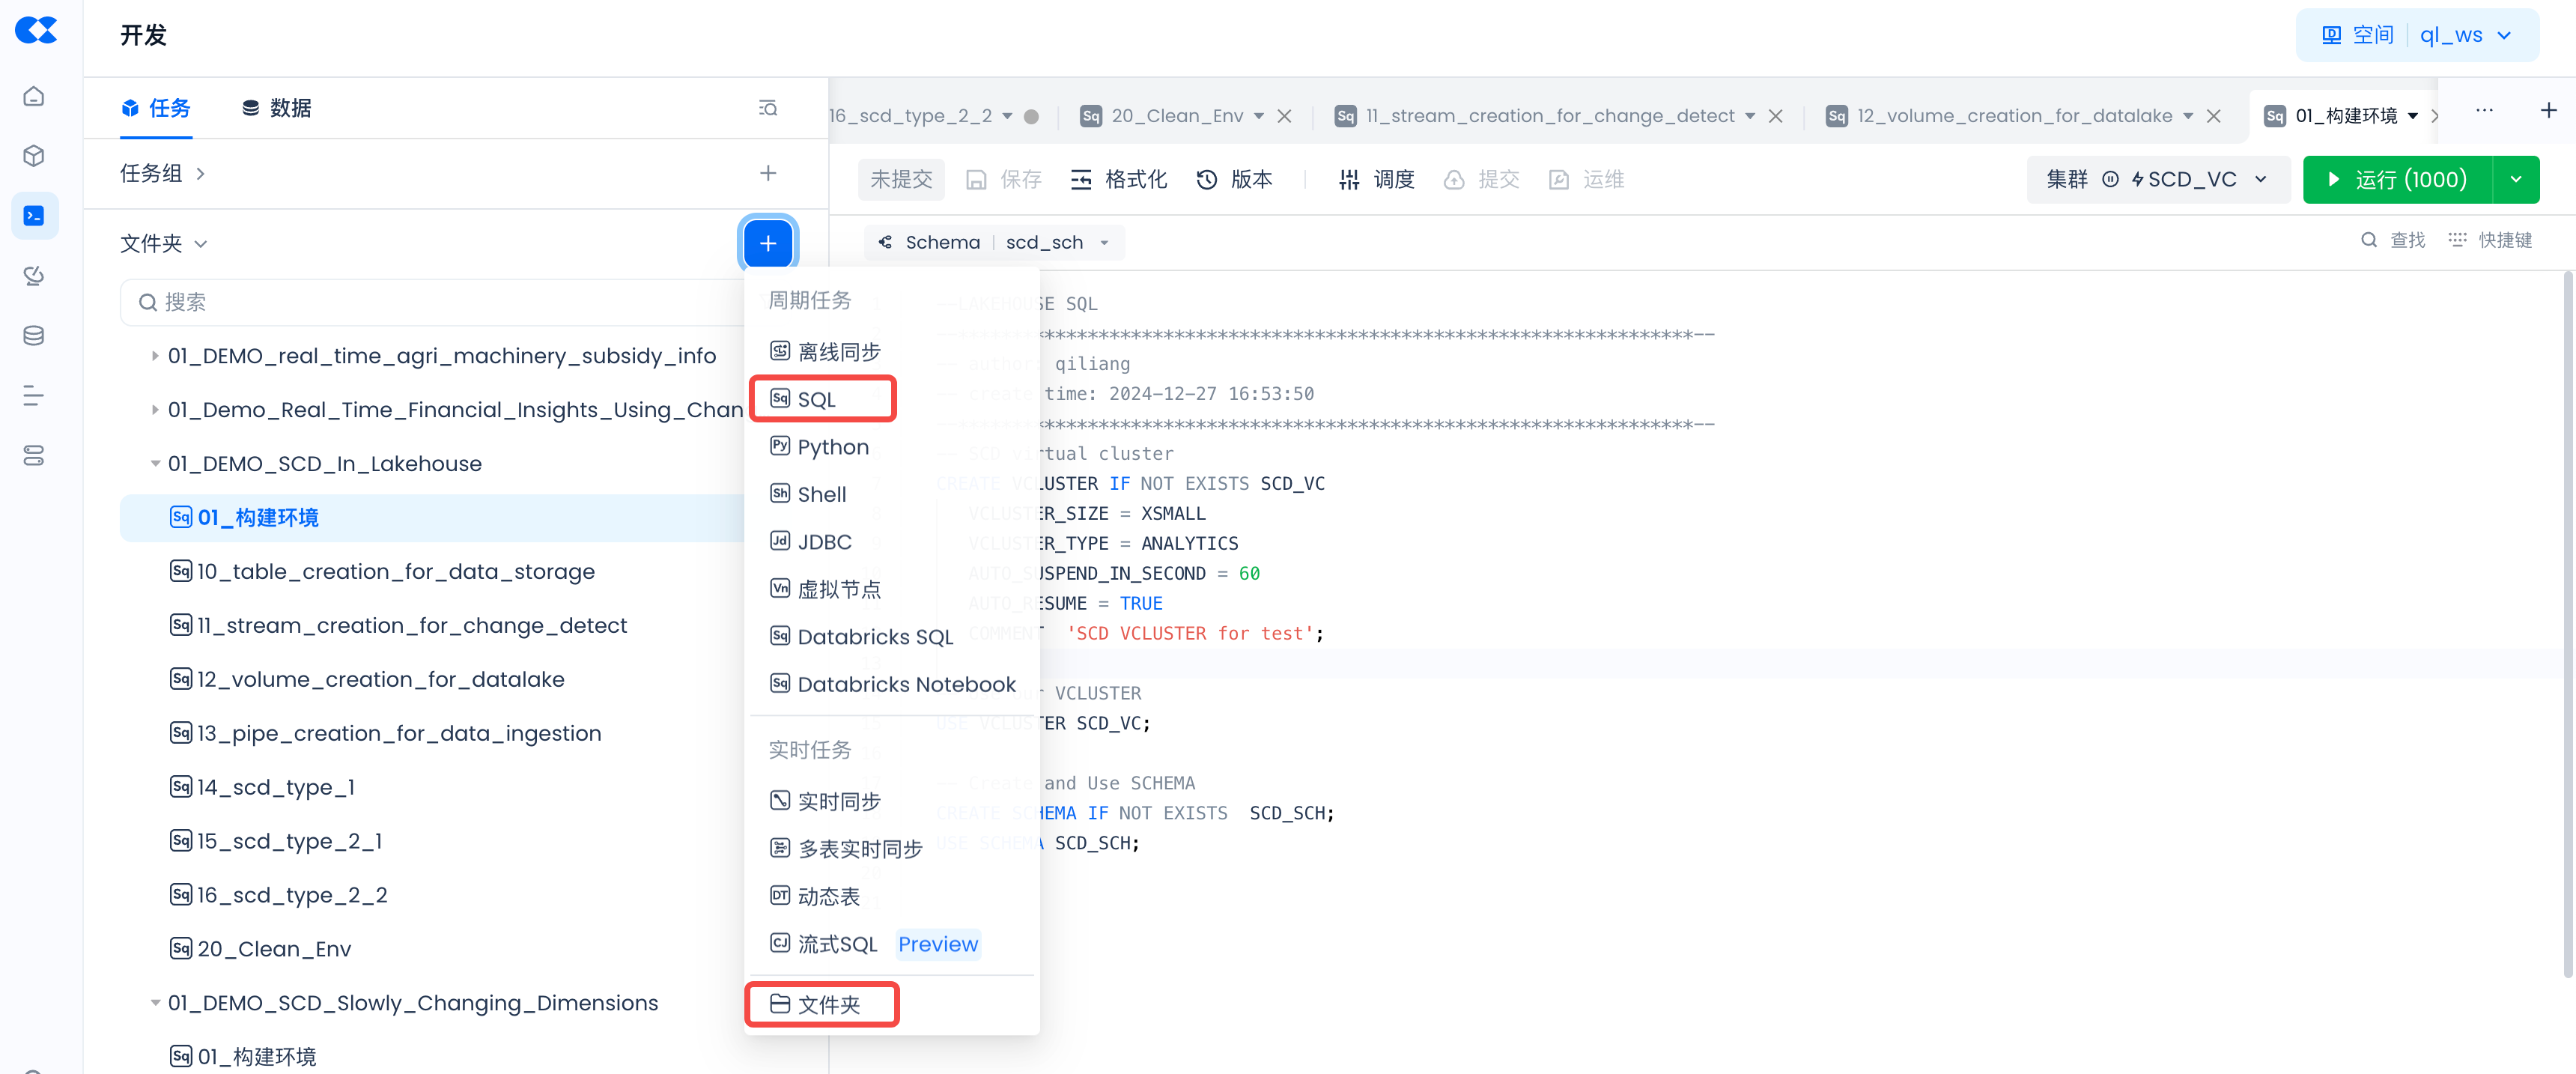The height and width of the screenshot is (1074, 2576).
Task: Click the database icon in left sidebar
Action: (34, 336)
